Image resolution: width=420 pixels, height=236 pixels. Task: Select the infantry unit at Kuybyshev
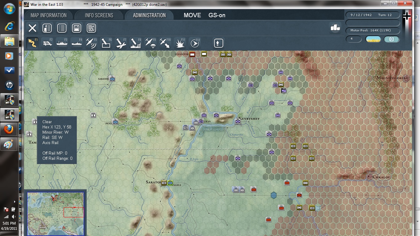[x=238, y=121]
